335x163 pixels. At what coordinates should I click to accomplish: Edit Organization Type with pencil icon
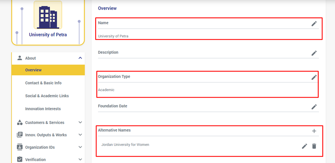click(x=314, y=77)
